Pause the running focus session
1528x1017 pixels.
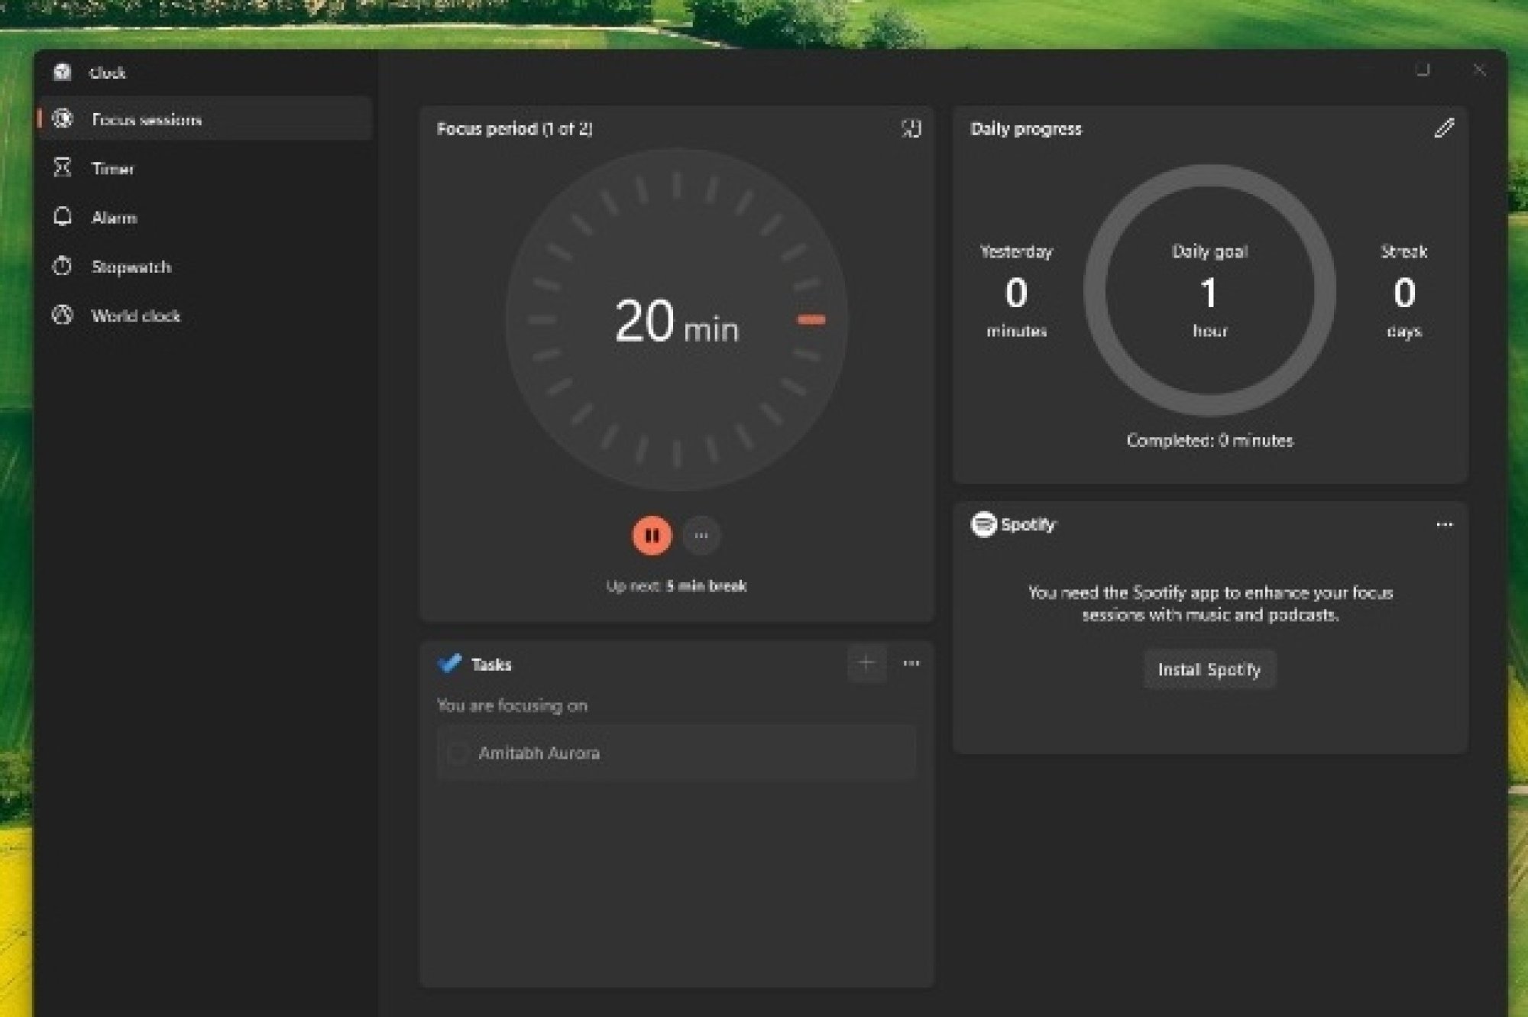point(652,535)
